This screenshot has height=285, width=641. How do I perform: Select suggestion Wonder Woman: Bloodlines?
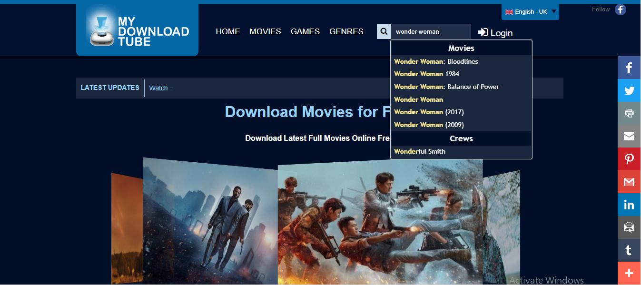(461, 61)
